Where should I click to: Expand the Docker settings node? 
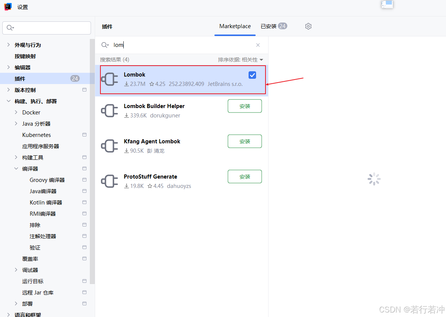point(16,113)
